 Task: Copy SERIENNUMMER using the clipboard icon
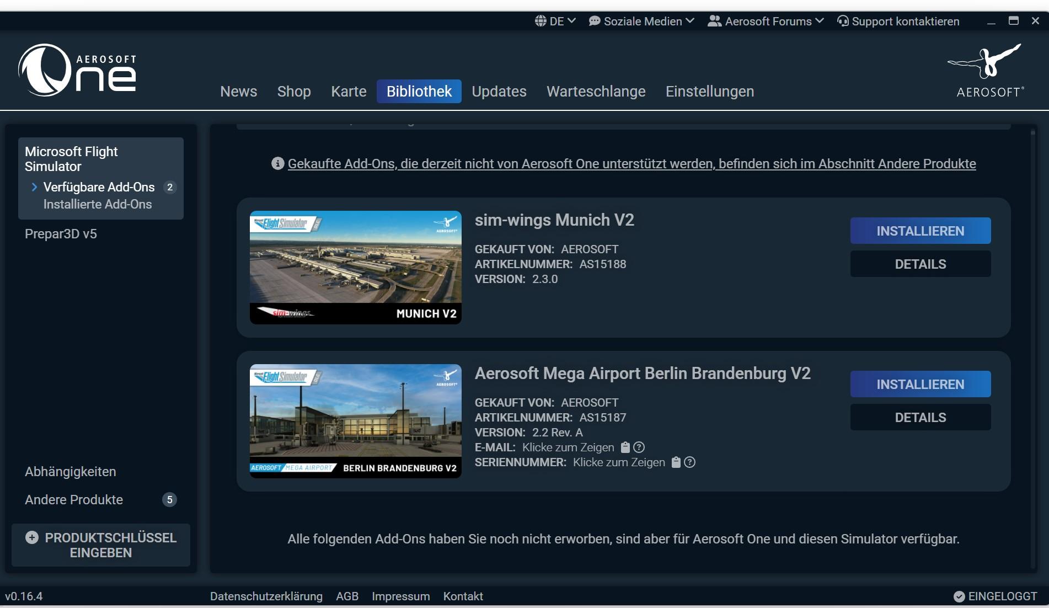pos(676,462)
